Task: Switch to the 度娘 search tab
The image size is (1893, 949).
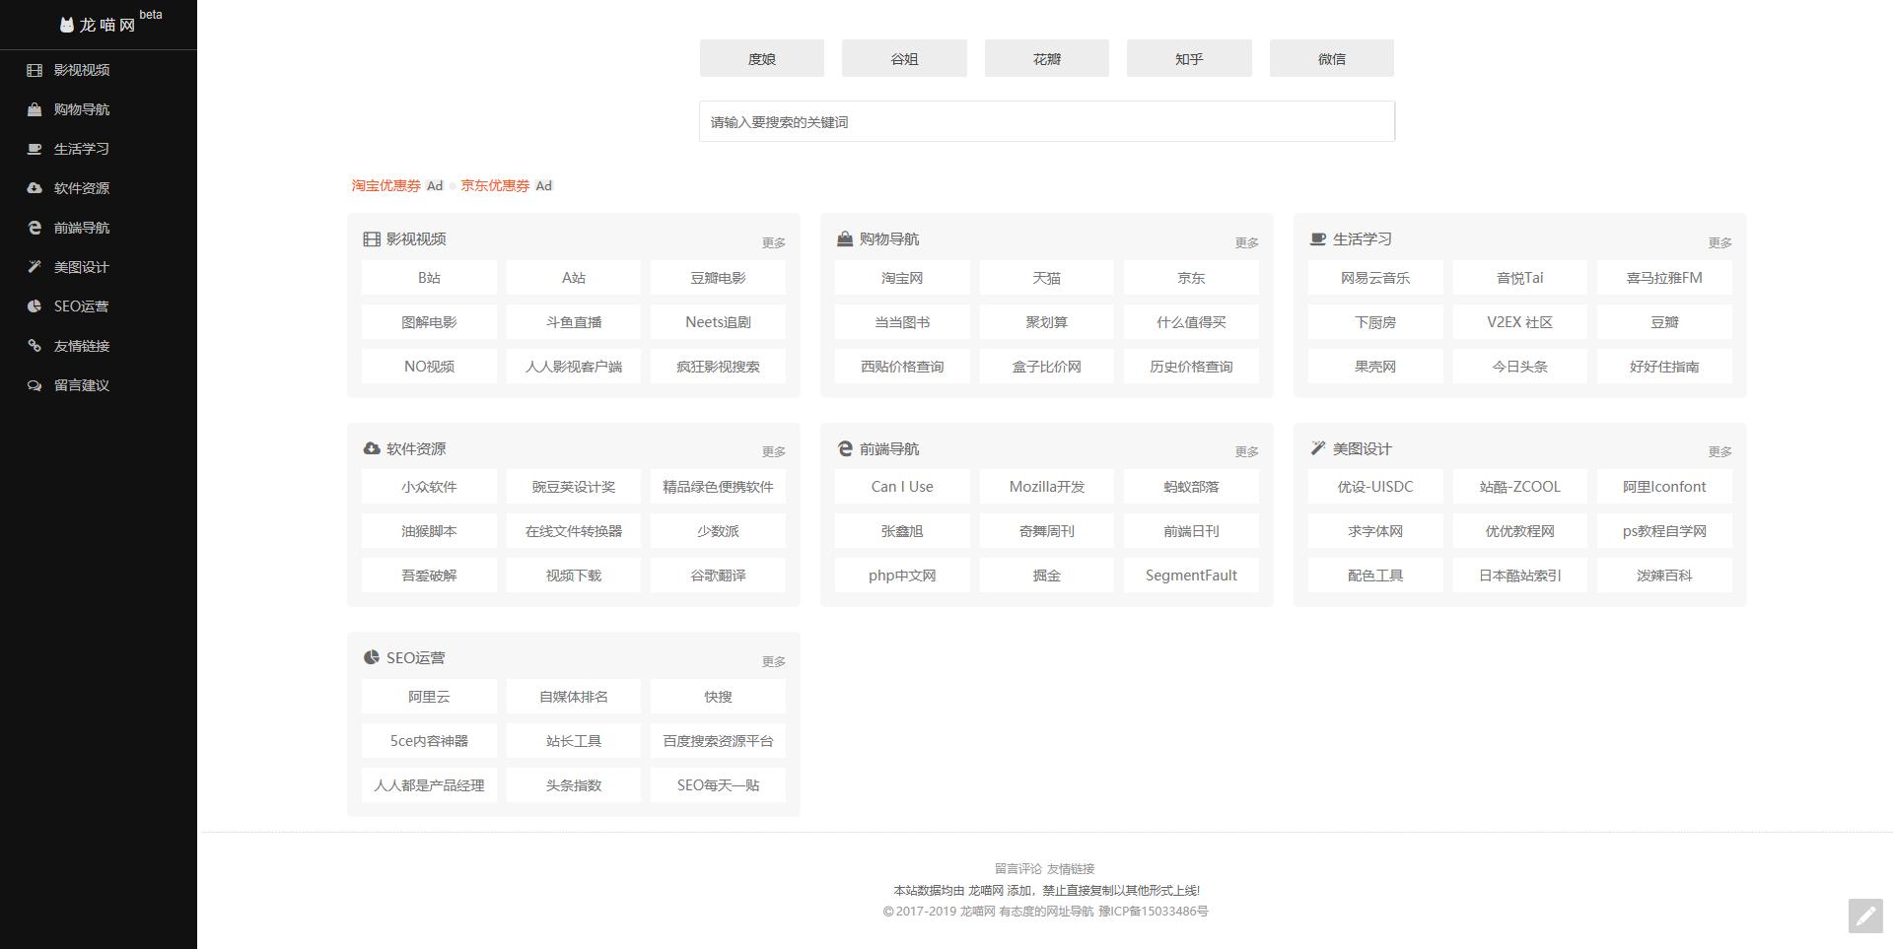Action: [x=761, y=58]
